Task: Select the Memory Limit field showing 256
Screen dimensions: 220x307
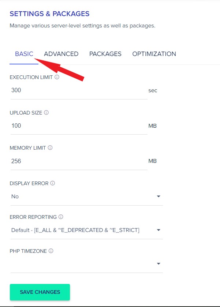Action: [x=79, y=161]
